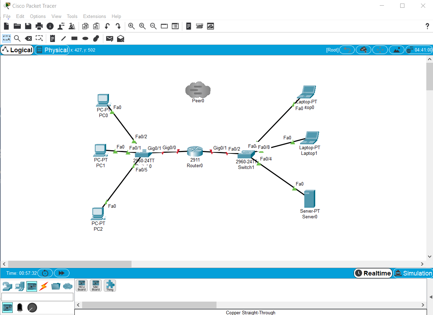Print the workspace using printer icon
433x315 pixels.
pos(39,26)
